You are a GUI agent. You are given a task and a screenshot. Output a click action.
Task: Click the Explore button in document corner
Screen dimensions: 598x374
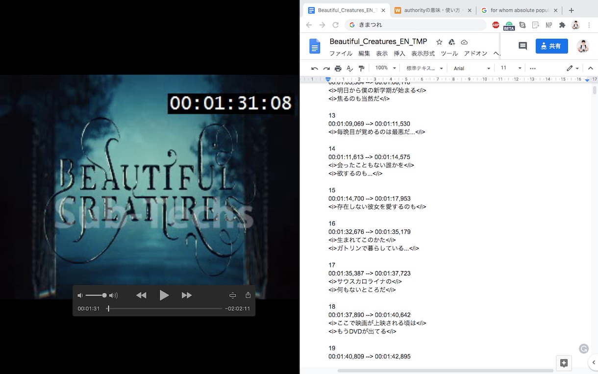tap(564, 363)
